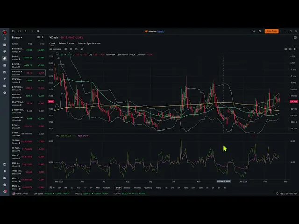
Task: Open the Futures category dropdown
Action: point(17,37)
